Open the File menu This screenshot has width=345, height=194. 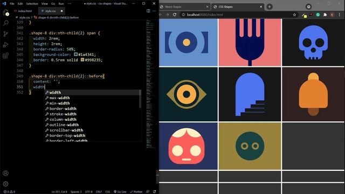(x=12, y=4)
